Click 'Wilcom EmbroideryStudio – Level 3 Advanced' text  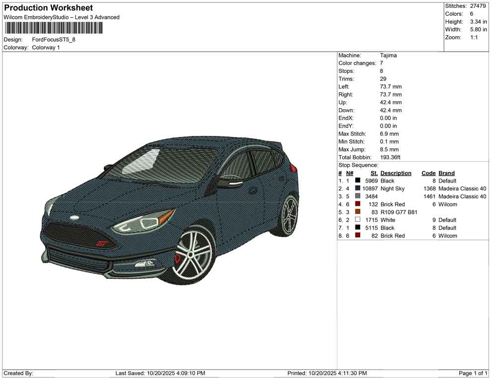pyautogui.click(x=61, y=17)
